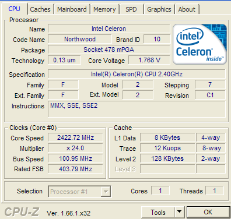Click the Level 2 value 128 KBytes

click(x=167, y=158)
